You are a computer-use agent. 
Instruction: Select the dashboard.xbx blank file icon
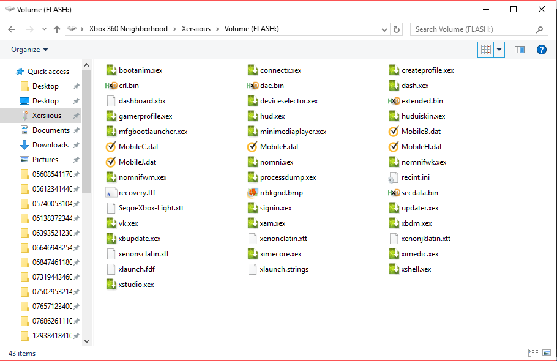point(111,101)
